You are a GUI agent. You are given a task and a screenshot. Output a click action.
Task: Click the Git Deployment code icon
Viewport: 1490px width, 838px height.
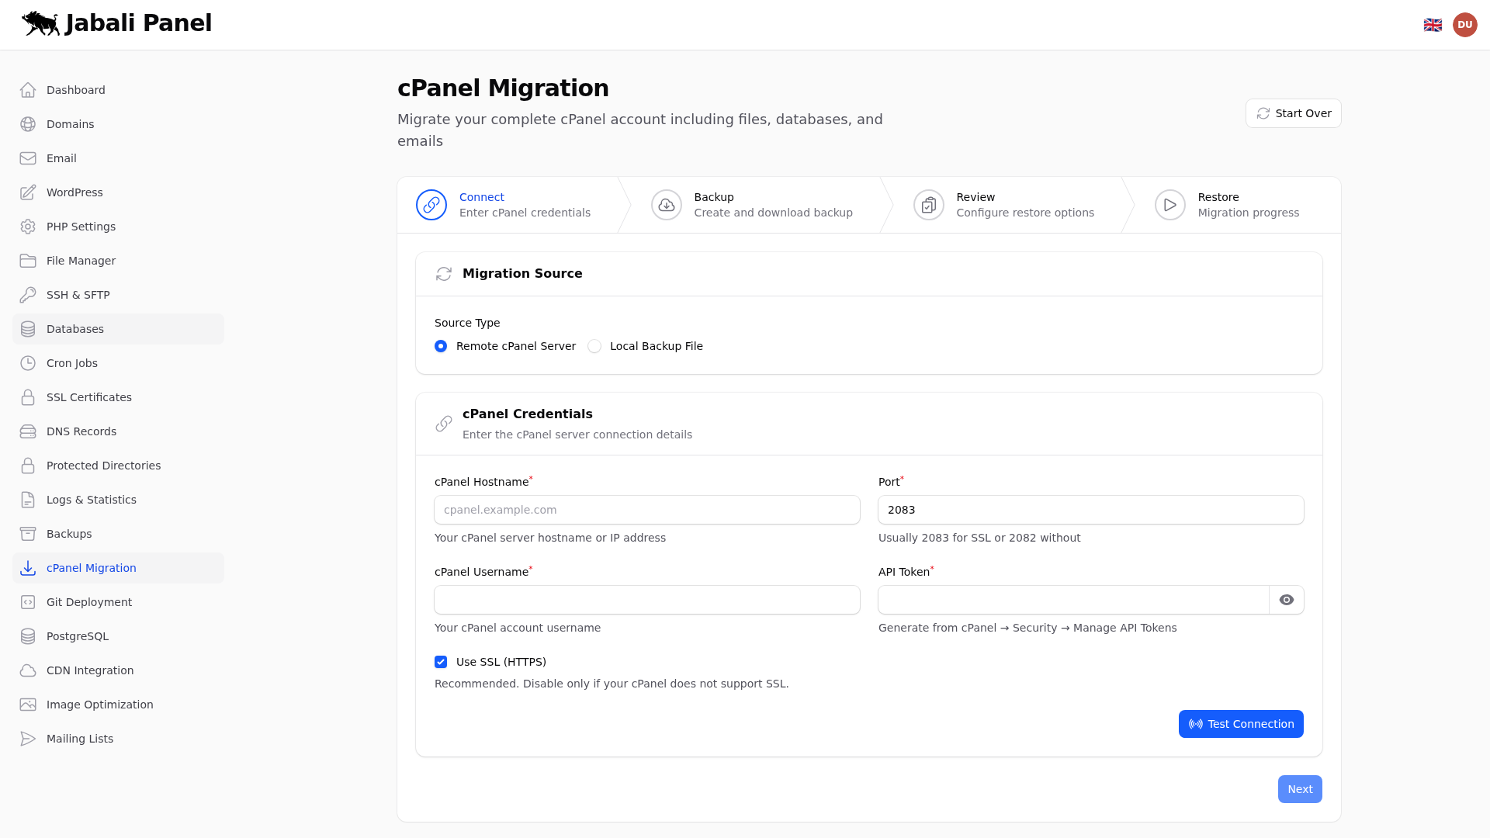[28, 601]
